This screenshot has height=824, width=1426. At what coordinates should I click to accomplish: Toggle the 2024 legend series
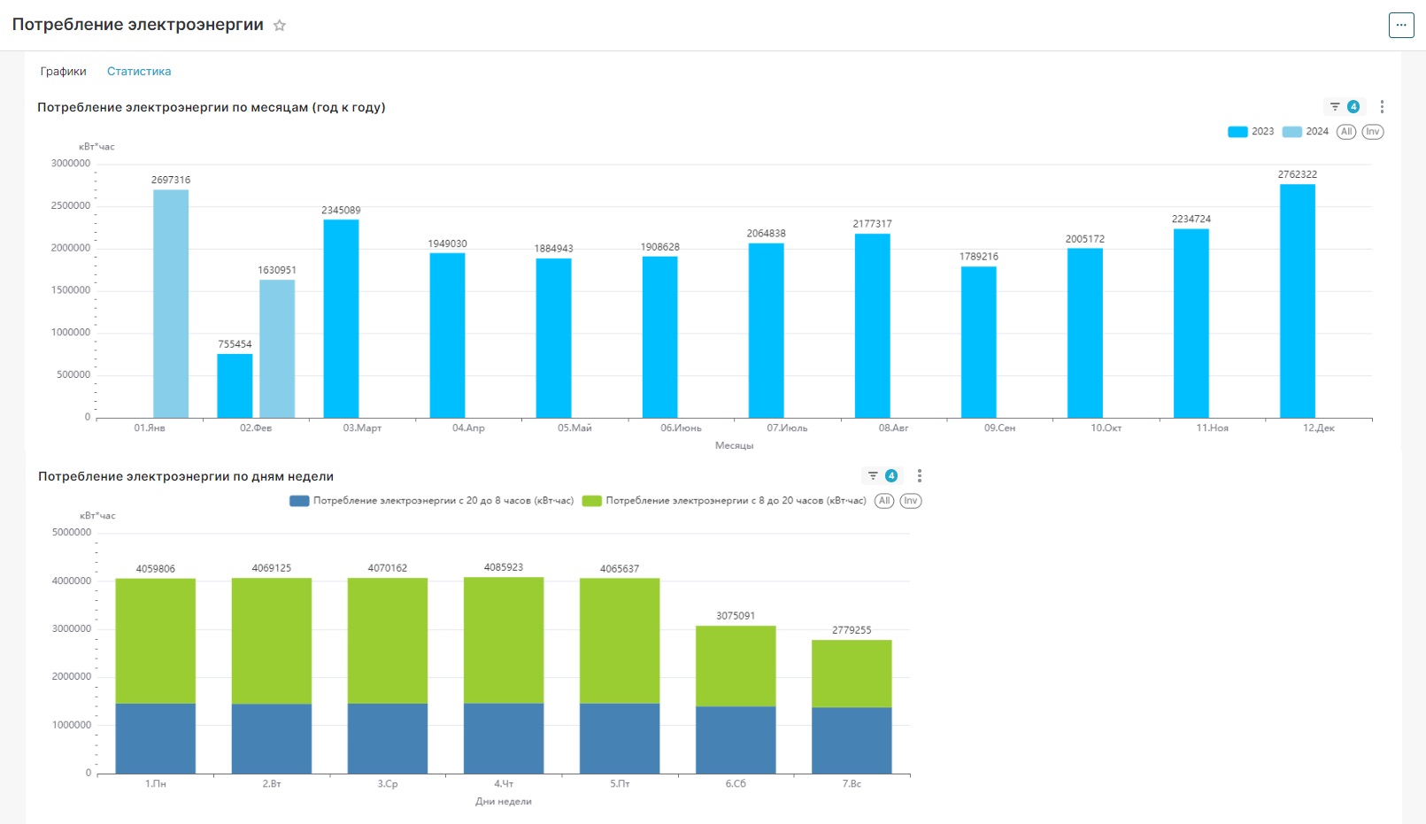coord(1306,132)
